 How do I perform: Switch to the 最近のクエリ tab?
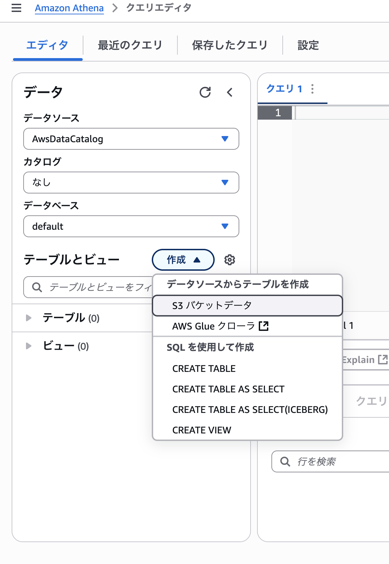[130, 45]
